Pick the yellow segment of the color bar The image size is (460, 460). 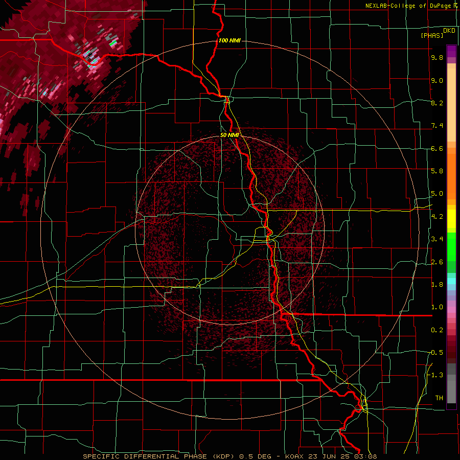(x=451, y=219)
